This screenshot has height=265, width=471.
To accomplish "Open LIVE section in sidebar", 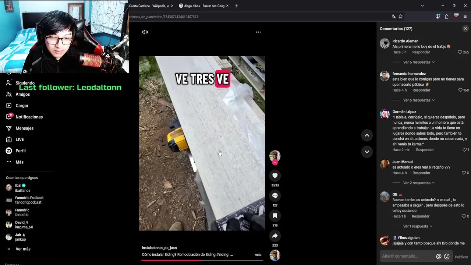I will [20, 140].
